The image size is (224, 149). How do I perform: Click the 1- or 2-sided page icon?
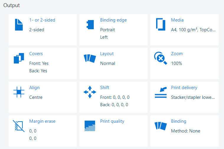(19, 25)
